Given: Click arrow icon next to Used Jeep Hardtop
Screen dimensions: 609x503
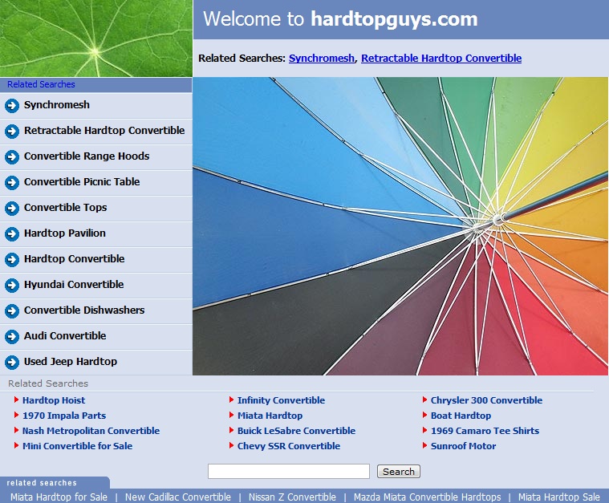Looking at the screenshot, I should point(12,362).
